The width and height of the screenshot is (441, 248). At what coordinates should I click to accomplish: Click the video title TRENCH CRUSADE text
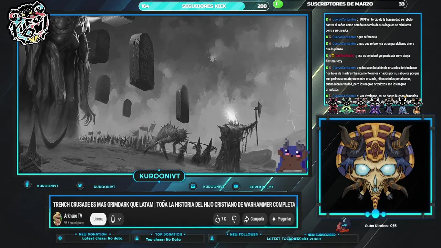pos(174,204)
